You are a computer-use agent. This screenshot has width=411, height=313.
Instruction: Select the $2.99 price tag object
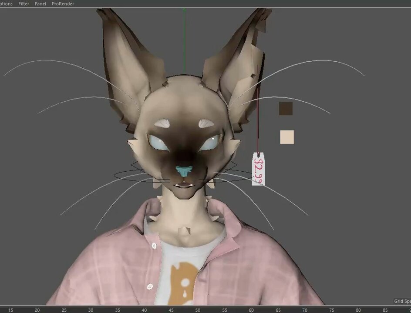(x=258, y=169)
